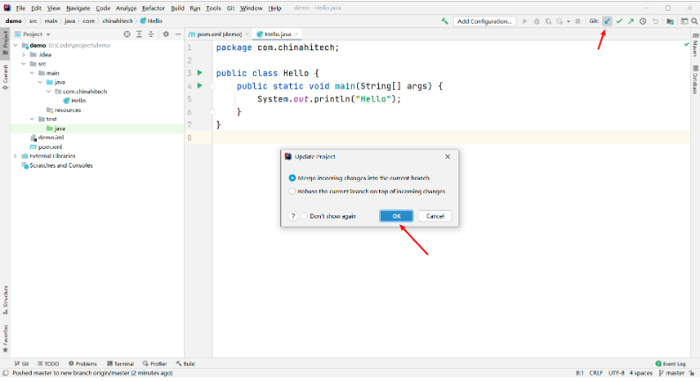This screenshot has width=700, height=381.
Task: Collapse the src folder node
Action: [x=24, y=63]
